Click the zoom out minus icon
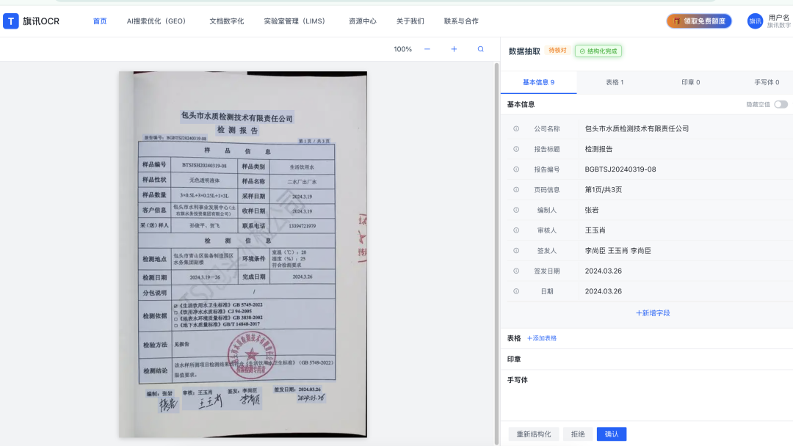 coord(427,49)
